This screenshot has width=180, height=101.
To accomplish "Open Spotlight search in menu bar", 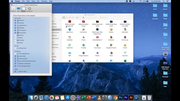I will (164, 1).
